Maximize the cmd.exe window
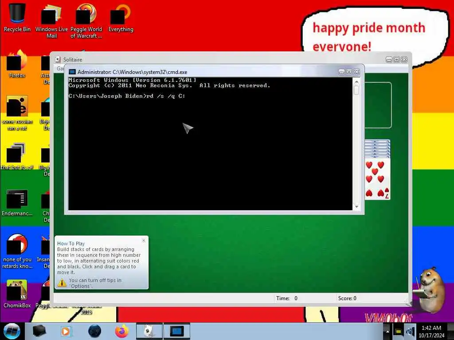This screenshot has width=454, height=340. coord(349,72)
